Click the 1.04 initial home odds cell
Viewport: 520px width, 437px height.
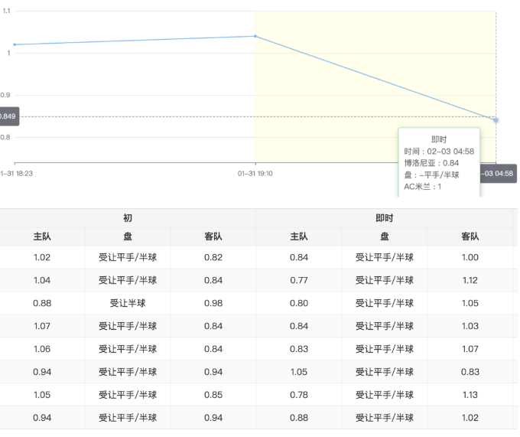42,280
